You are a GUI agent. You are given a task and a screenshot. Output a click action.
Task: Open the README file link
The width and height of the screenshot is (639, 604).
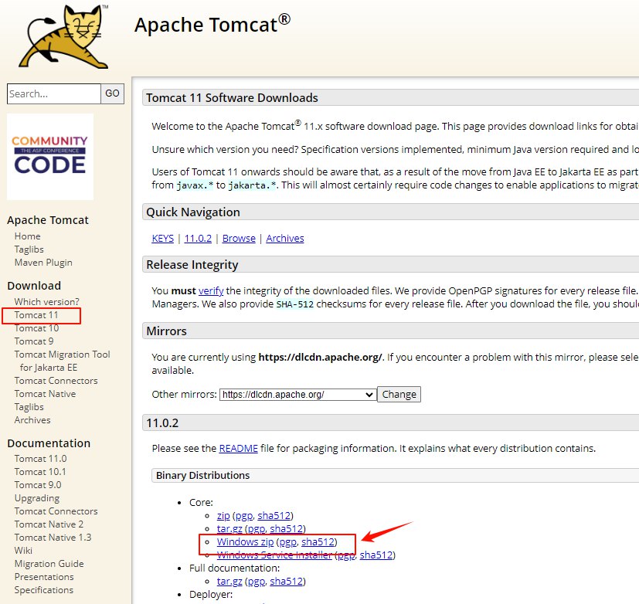(x=238, y=449)
